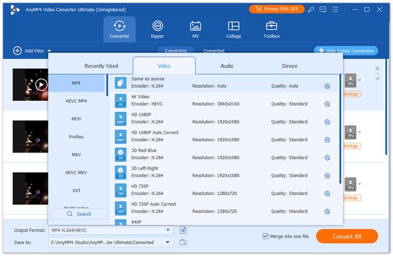Select the second video thumbnail

coord(30,137)
